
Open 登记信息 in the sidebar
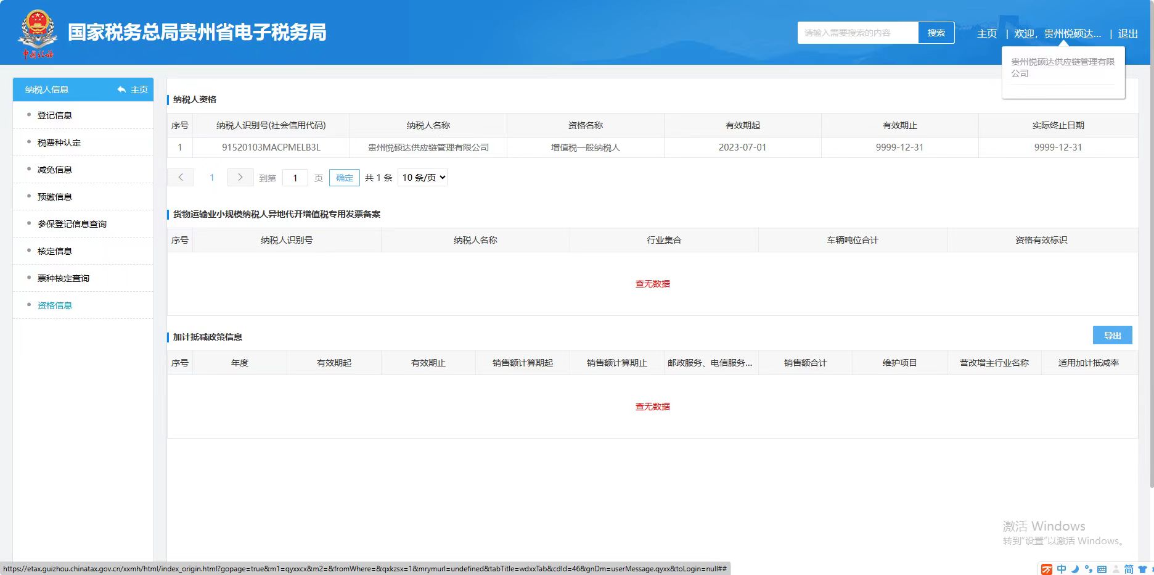click(55, 115)
